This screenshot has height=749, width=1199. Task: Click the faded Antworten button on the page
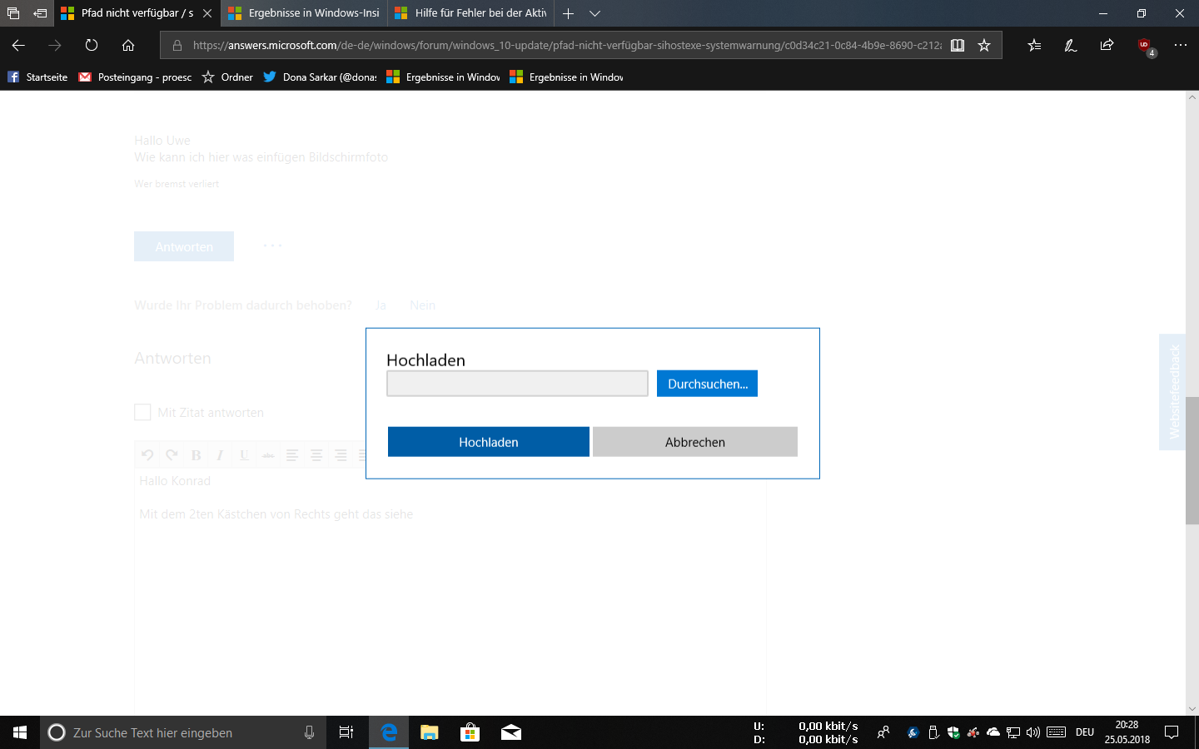pyautogui.click(x=184, y=246)
